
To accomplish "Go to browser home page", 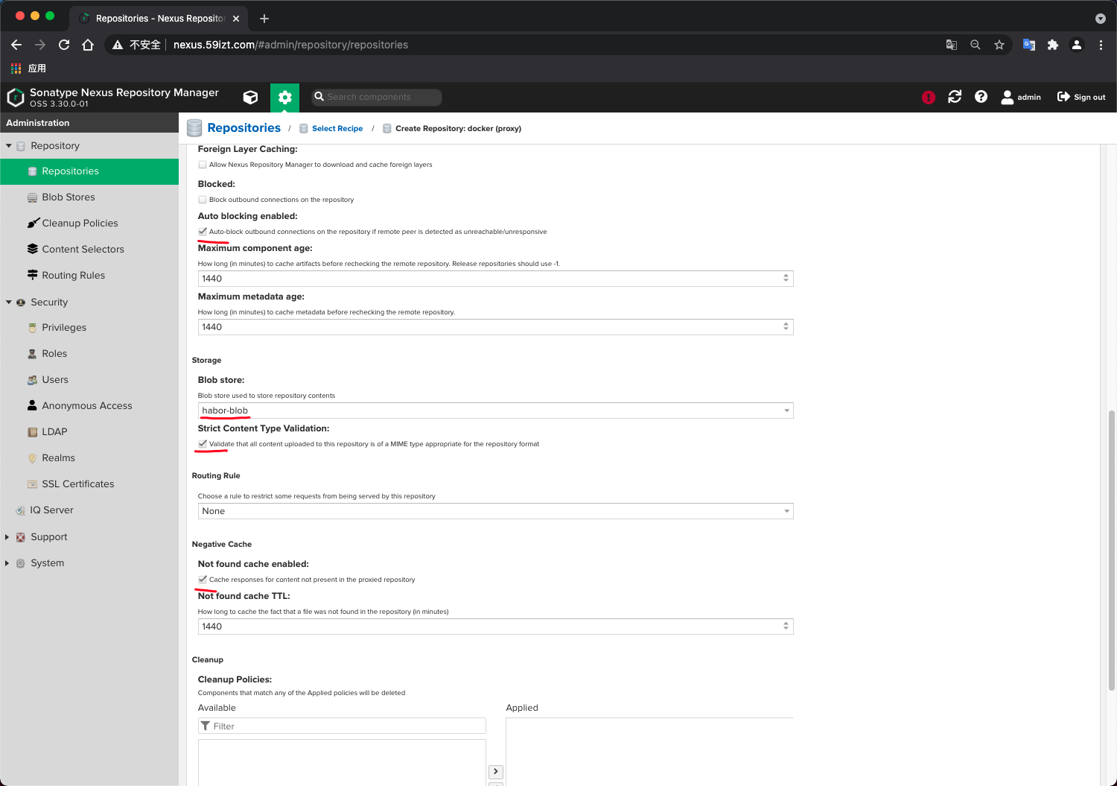I will click(x=88, y=45).
